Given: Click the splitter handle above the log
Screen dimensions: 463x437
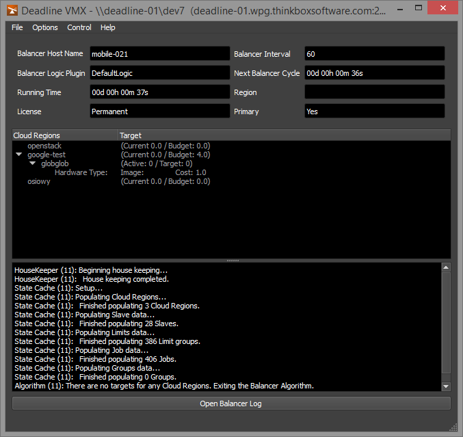Looking at the screenshot, I should tap(232, 261).
